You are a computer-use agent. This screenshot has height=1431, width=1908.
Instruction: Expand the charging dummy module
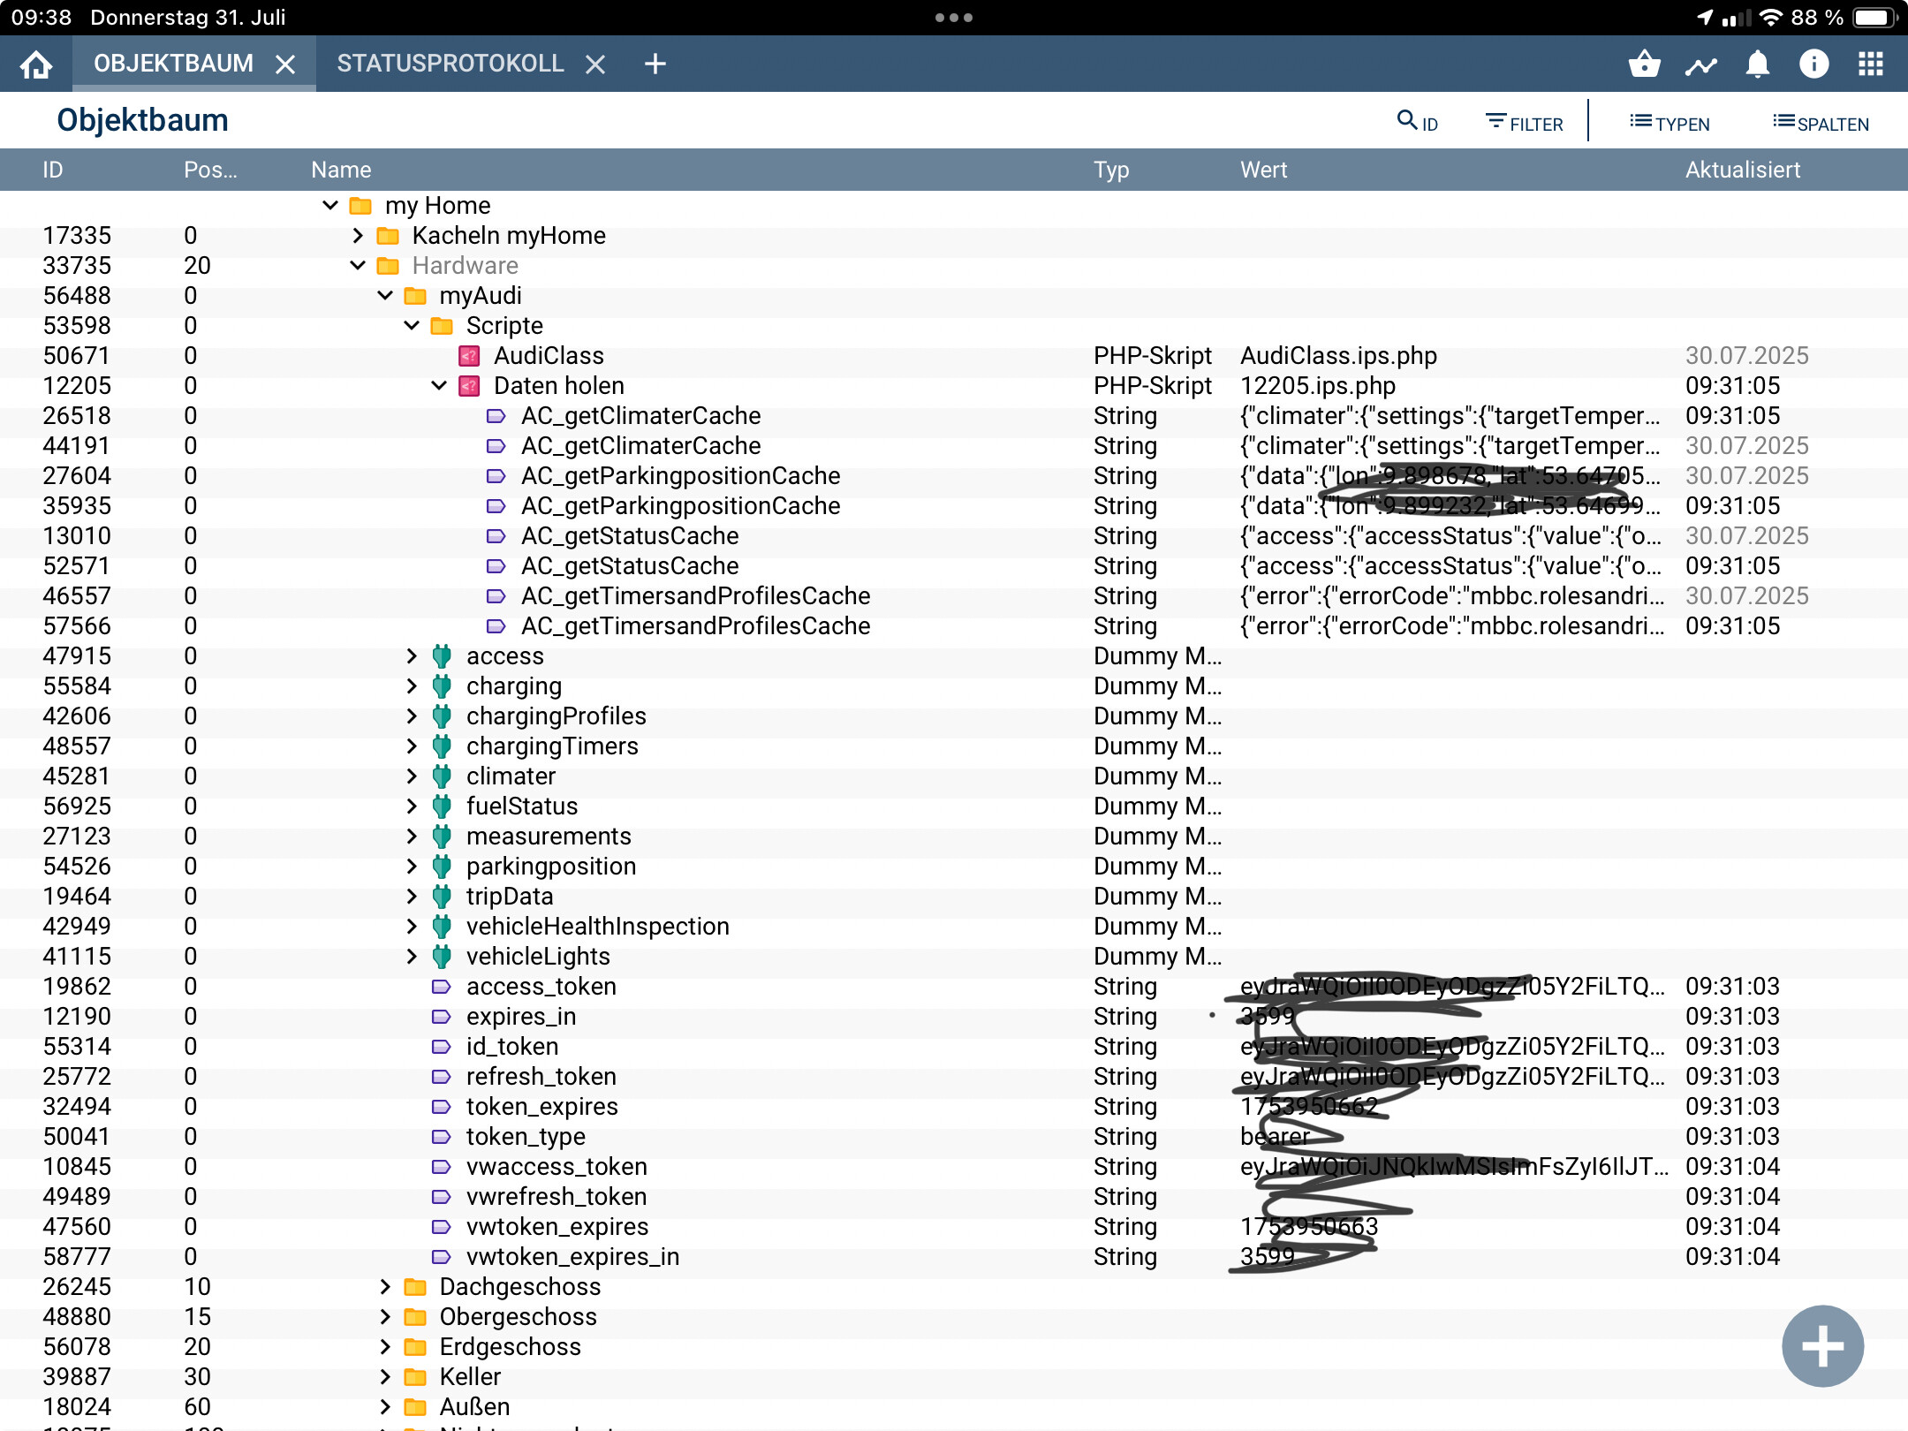coord(412,685)
